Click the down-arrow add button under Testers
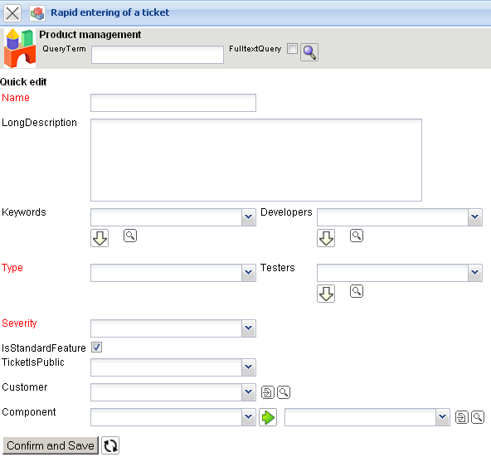Viewport: 491px width, 457px height. (326, 294)
